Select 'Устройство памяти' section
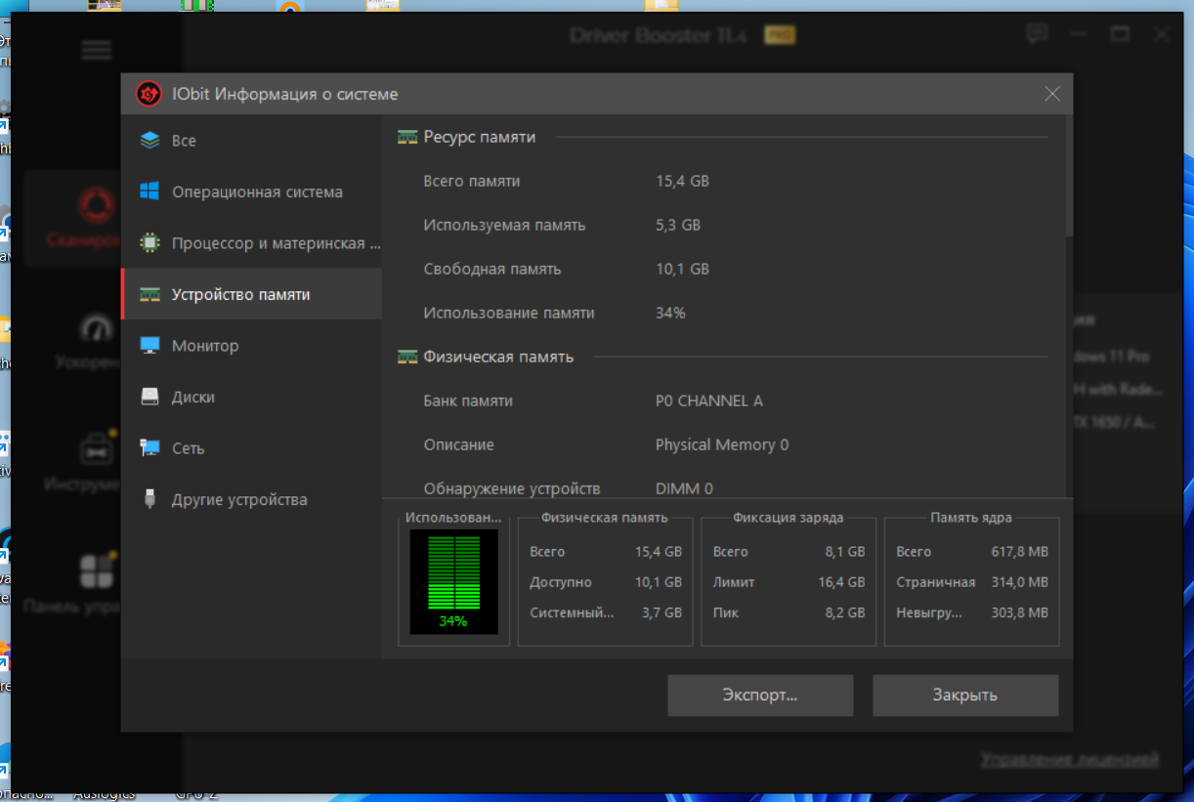This screenshot has height=802, width=1194. tap(251, 294)
